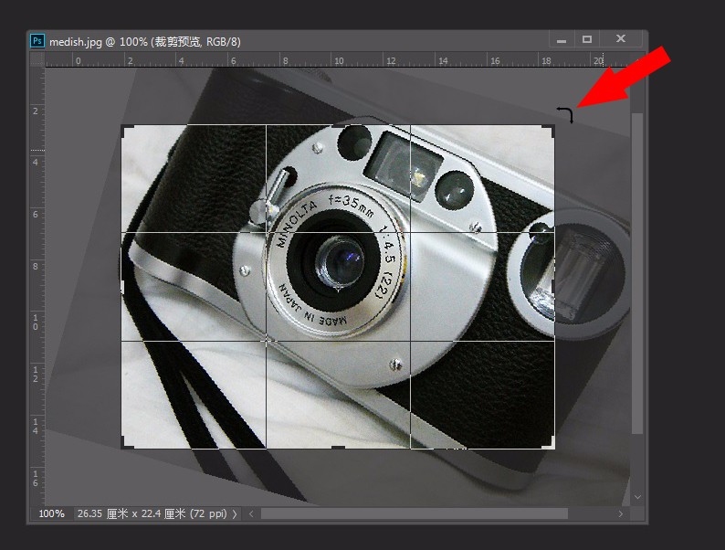This screenshot has width=725, height=550.
Task: Click the 100% zoom level field
Action: pyautogui.click(x=51, y=513)
